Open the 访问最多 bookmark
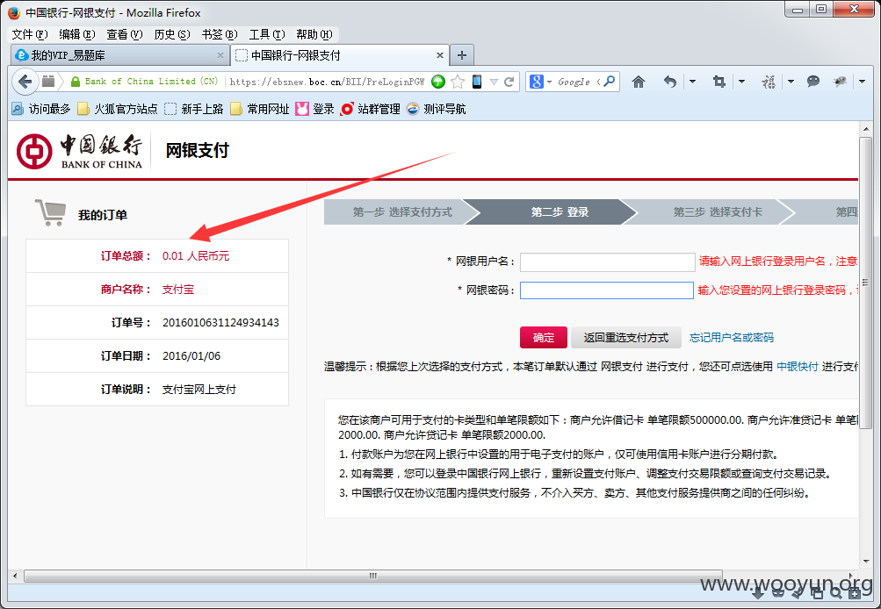The height and width of the screenshot is (609, 881). click(41, 109)
